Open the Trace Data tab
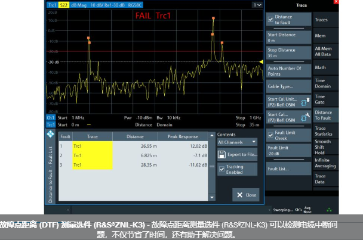The width and height of the screenshot is (363, 240). 325,179
